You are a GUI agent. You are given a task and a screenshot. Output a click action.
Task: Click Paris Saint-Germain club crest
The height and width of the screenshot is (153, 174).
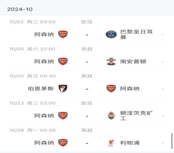[x=111, y=34]
